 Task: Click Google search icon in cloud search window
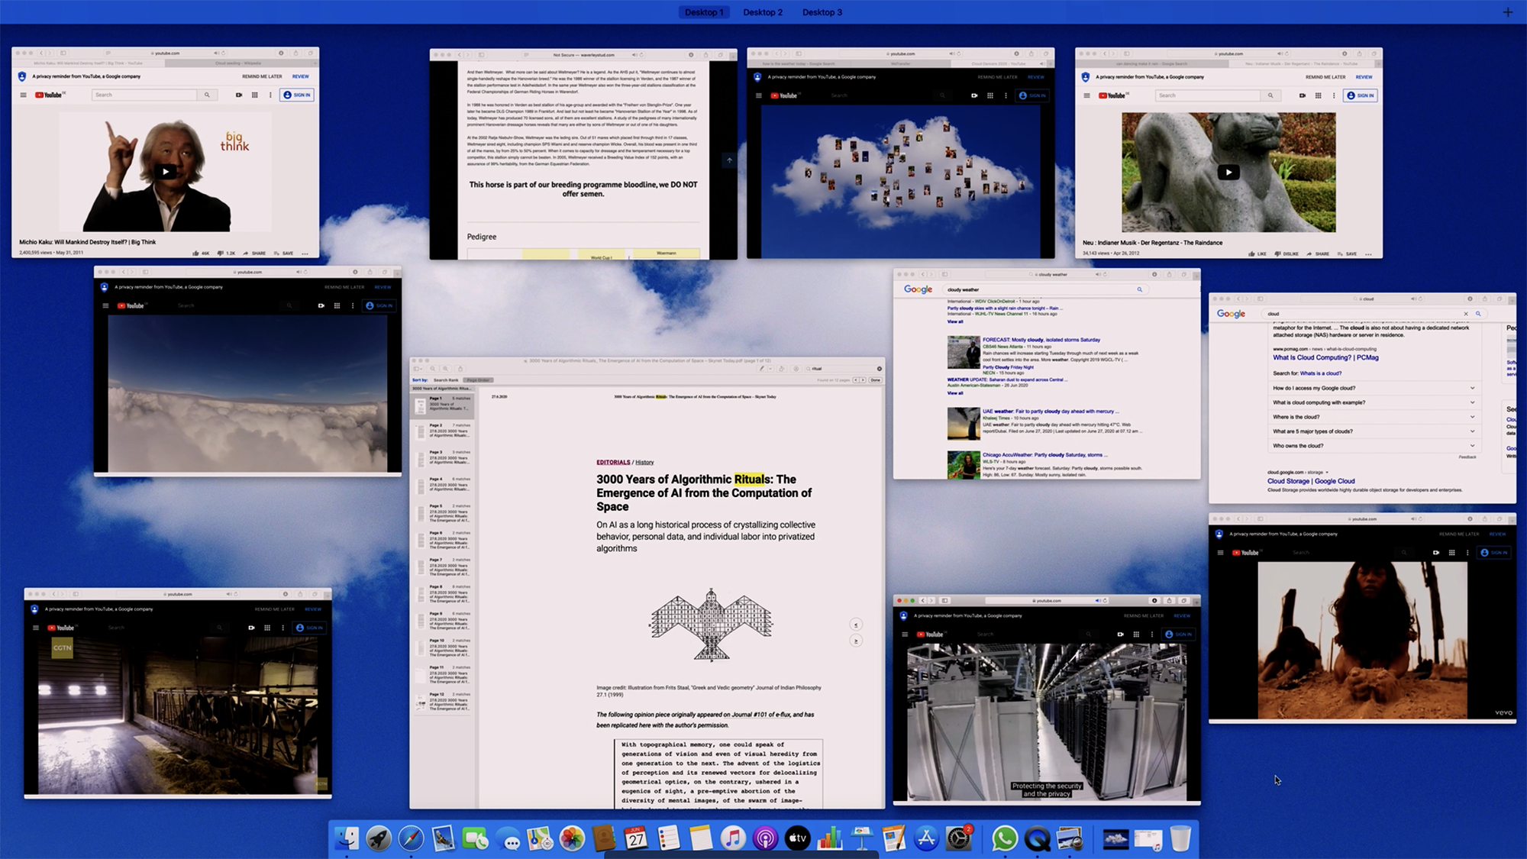click(x=1478, y=314)
